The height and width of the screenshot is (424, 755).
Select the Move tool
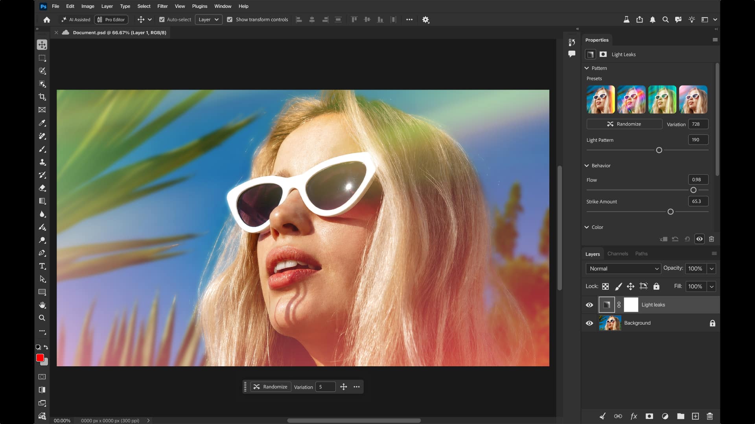coord(42,45)
